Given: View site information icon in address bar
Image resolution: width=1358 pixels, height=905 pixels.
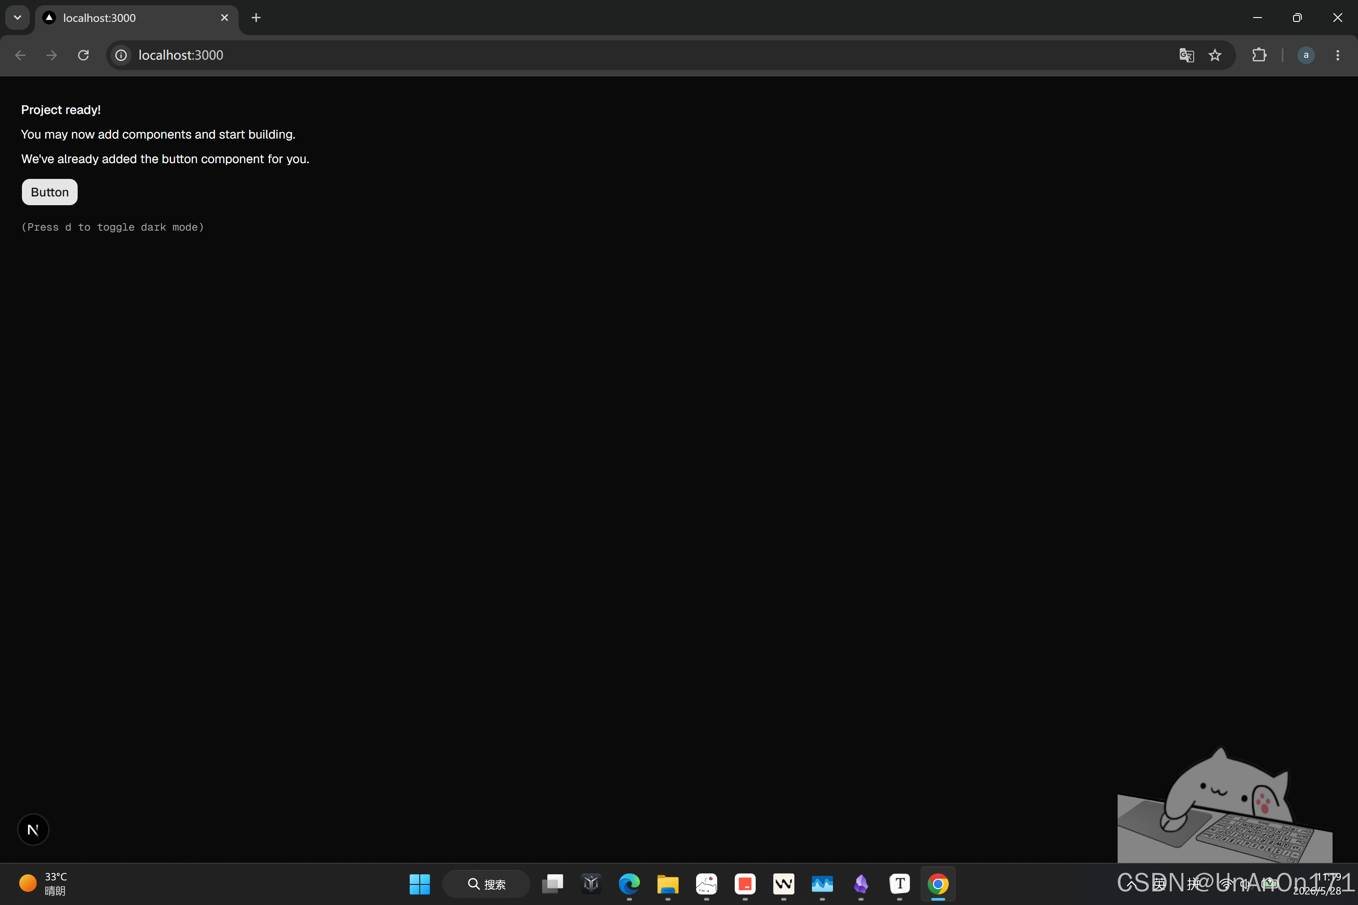Looking at the screenshot, I should pyautogui.click(x=121, y=55).
